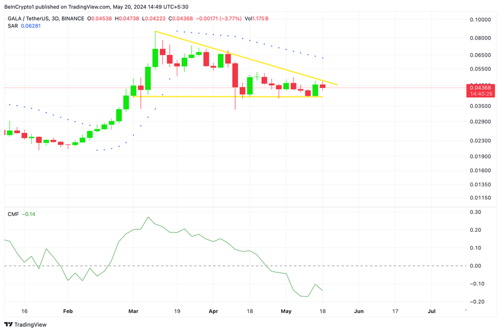The height and width of the screenshot is (332, 501).
Task: Click the 0.01150 price axis label
Action: (x=480, y=198)
